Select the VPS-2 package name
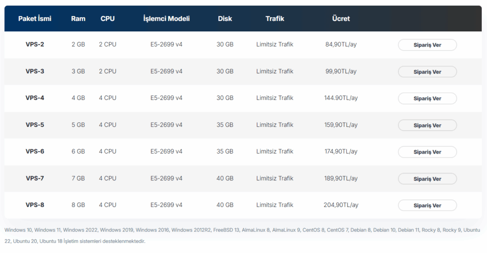The height and width of the screenshot is (253, 487). click(35, 45)
